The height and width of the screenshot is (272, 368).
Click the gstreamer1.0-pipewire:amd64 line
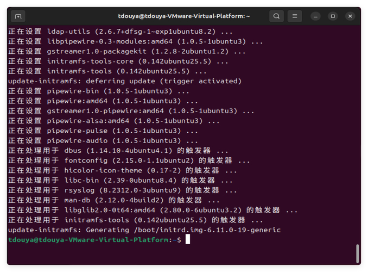click(131, 111)
